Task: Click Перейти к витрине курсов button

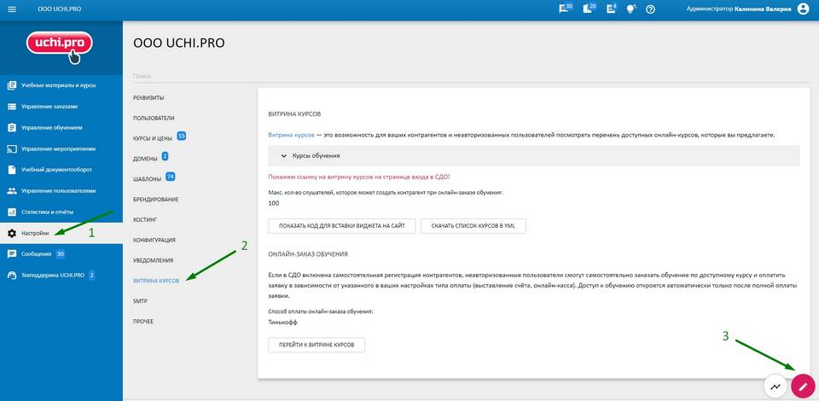Action: 317,346
